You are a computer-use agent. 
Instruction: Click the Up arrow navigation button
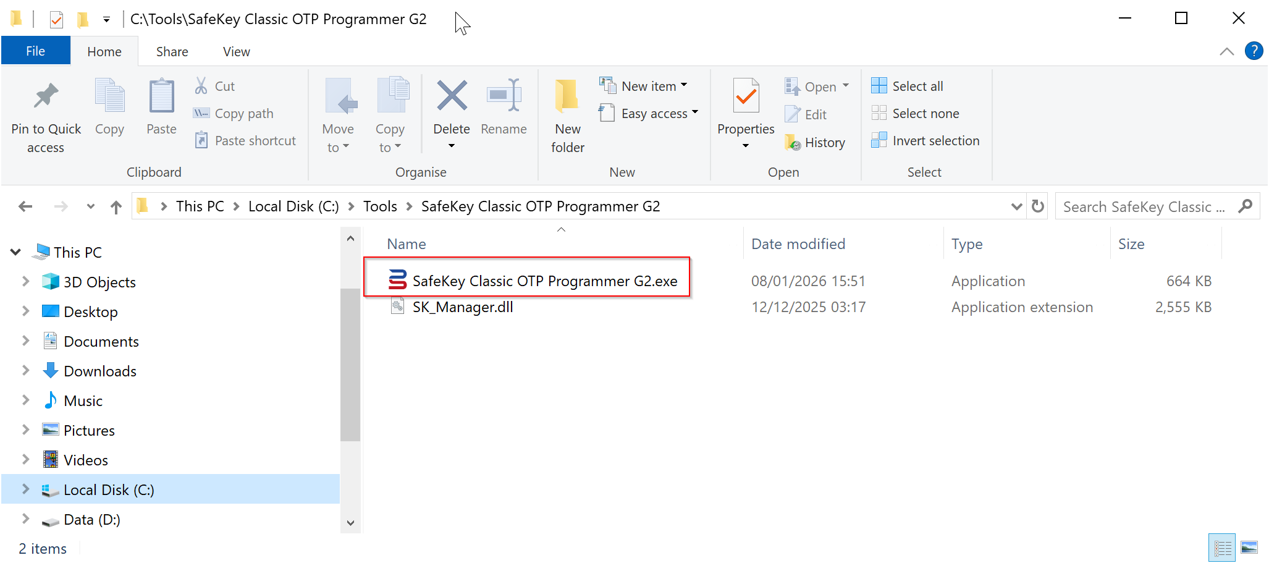click(116, 207)
